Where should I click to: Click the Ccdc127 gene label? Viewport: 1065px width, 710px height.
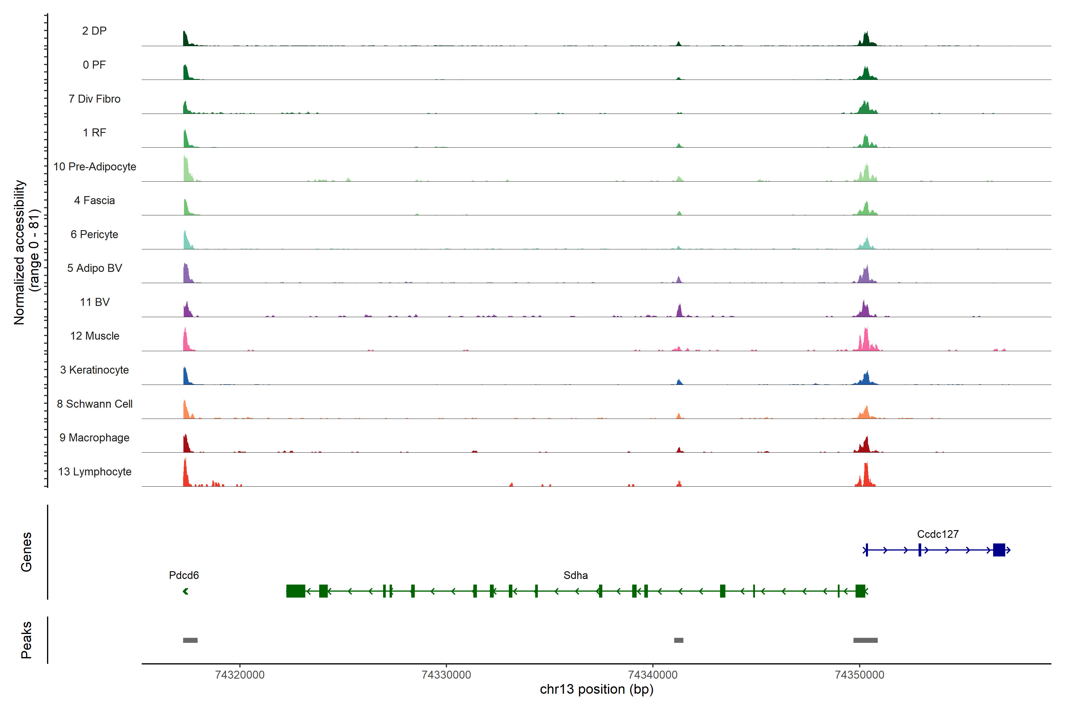point(938,534)
